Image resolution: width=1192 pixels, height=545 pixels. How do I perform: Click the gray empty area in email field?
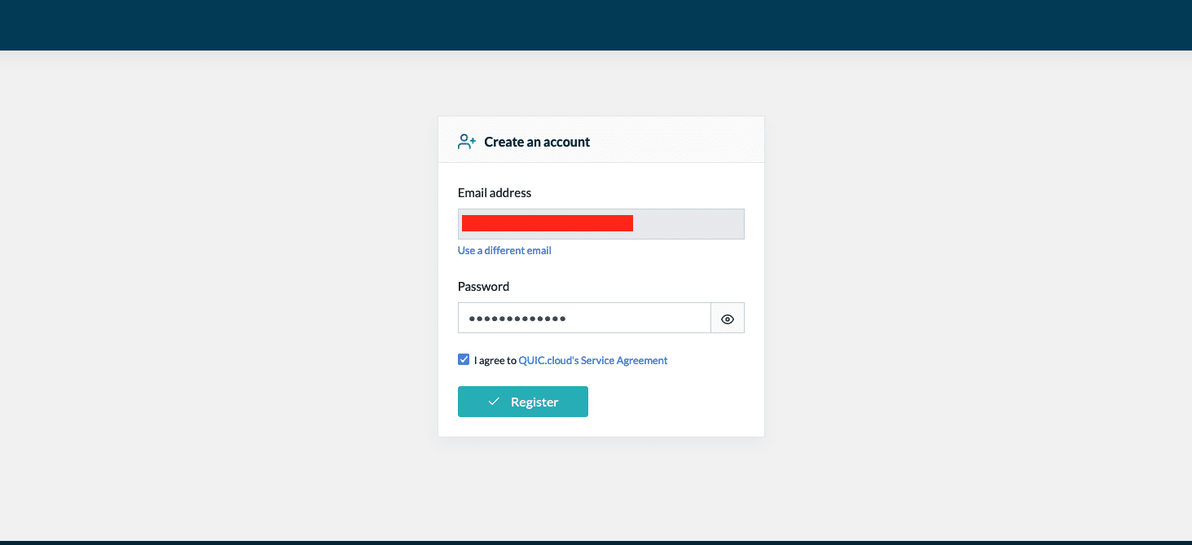[688, 223]
